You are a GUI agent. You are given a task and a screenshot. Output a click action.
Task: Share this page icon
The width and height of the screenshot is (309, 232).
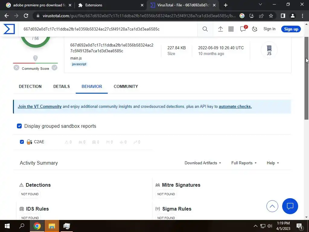(x=261, y=16)
